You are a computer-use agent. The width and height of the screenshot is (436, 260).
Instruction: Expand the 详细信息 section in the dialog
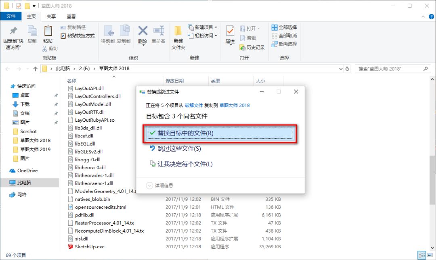(161, 186)
